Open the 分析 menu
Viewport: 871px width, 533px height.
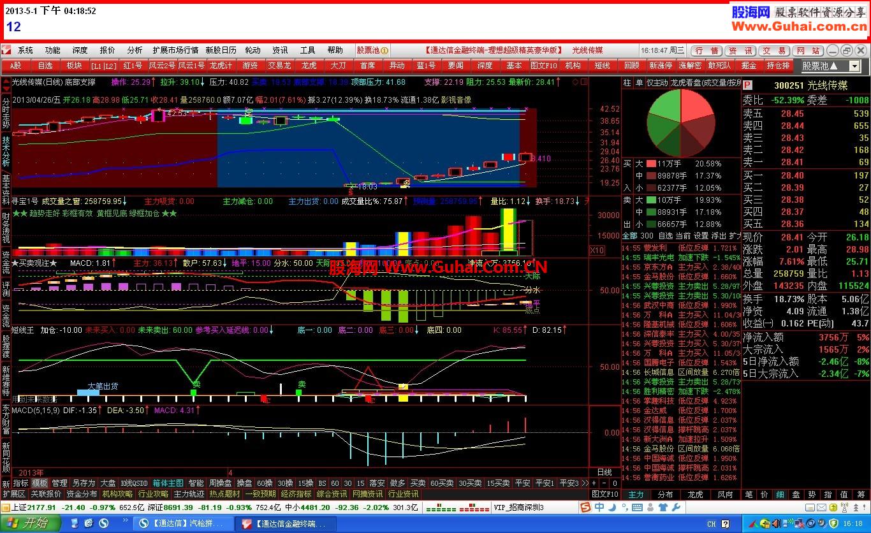tap(135, 50)
